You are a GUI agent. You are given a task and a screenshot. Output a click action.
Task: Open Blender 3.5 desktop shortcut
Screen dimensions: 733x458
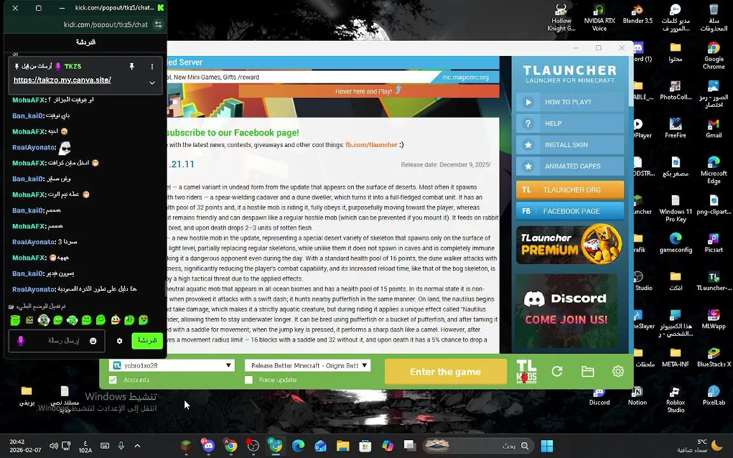point(638,14)
